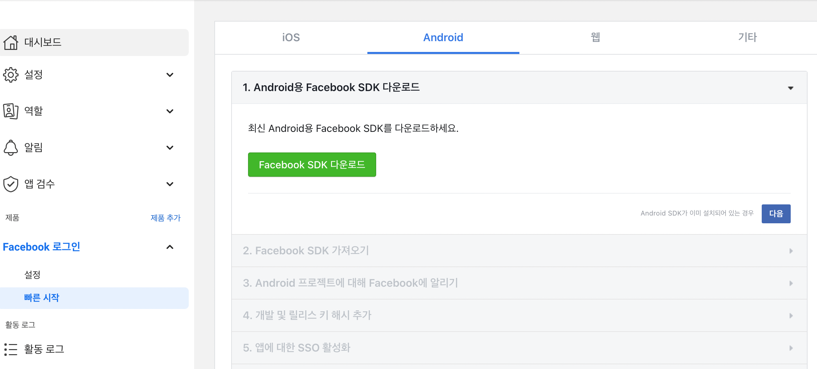The image size is (817, 369).
Task: Click the Dashboard house icon
Action: coord(11,42)
